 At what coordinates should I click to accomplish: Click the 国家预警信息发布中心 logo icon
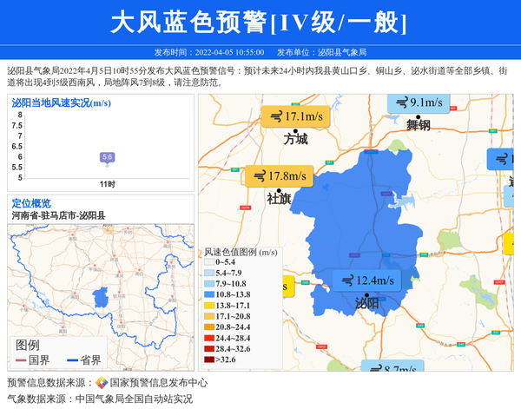click(102, 383)
